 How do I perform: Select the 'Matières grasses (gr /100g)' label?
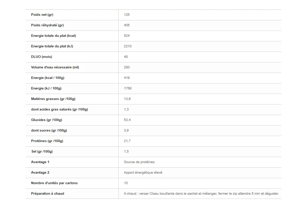click(x=53, y=99)
